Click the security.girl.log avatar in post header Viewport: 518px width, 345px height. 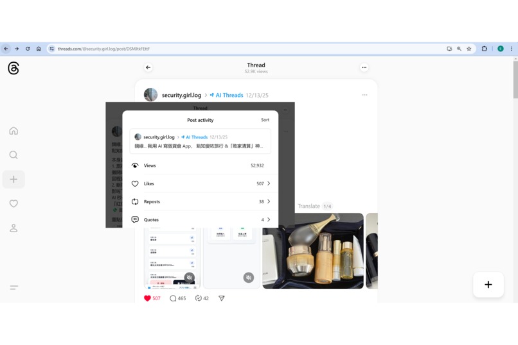[150, 94]
